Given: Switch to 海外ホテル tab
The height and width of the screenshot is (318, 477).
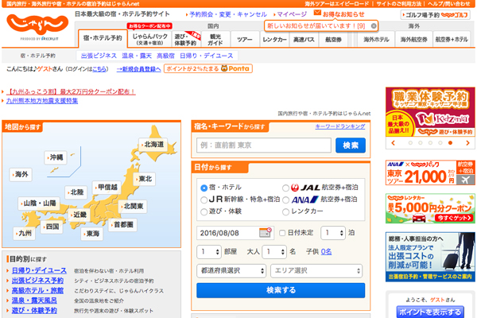Looking at the screenshot, I should click(376, 39).
